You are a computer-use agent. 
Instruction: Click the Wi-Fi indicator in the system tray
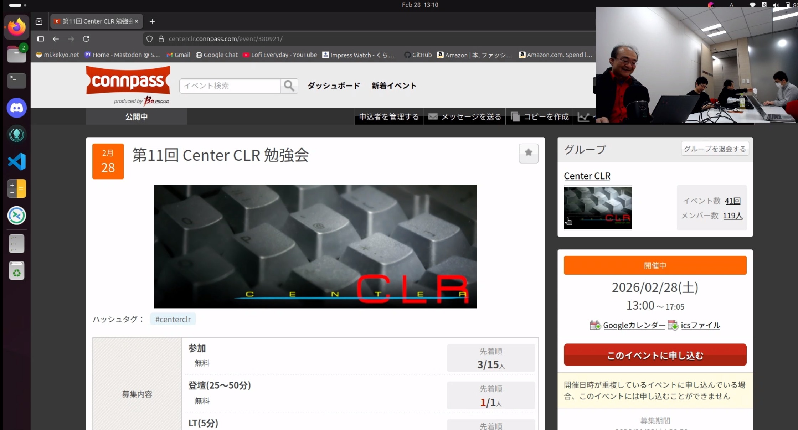tap(753, 5)
